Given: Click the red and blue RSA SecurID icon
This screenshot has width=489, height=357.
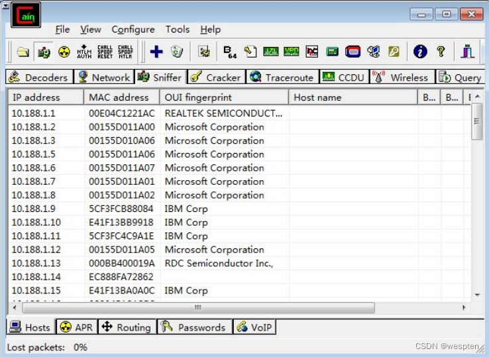Looking at the screenshot, I should (353, 52).
